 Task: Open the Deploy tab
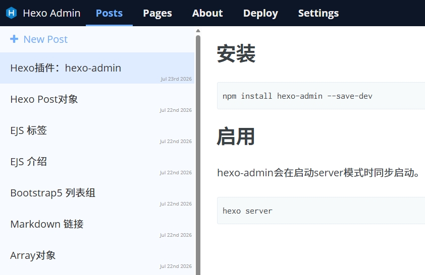point(260,13)
